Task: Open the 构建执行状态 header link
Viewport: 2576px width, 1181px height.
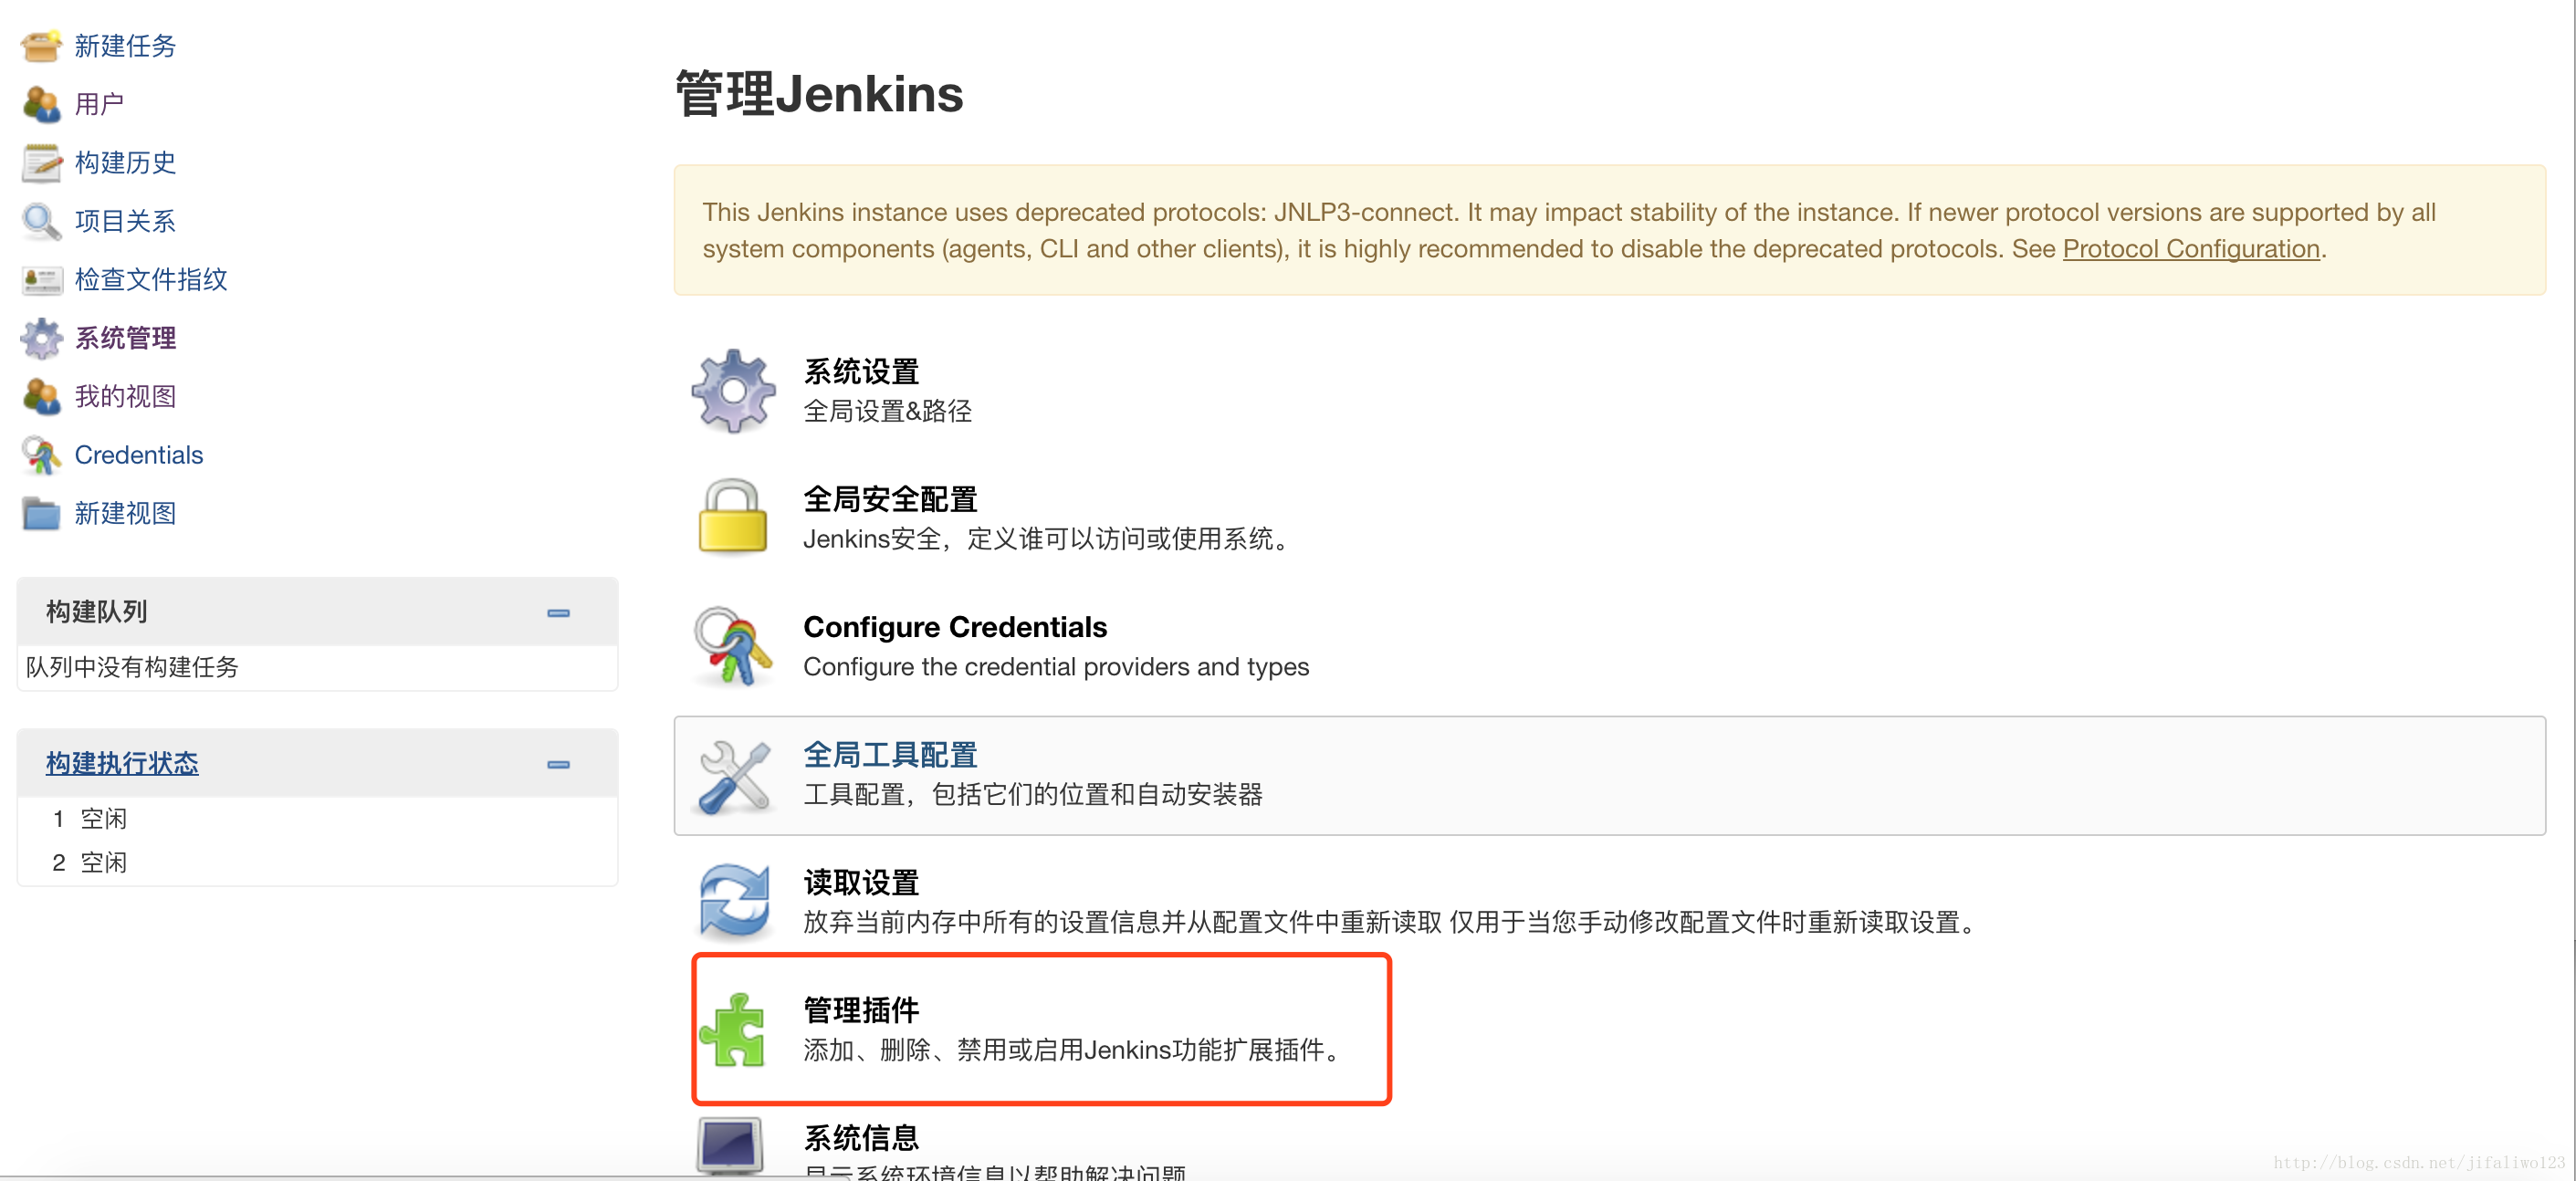Action: coord(122,764)
